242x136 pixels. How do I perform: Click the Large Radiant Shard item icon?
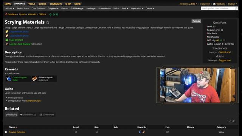click(x=7, y=36)
